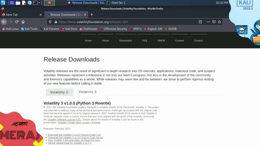This screenshot has width=260, height=146.
Task: View site security padlock info
Action: (56, 22)
